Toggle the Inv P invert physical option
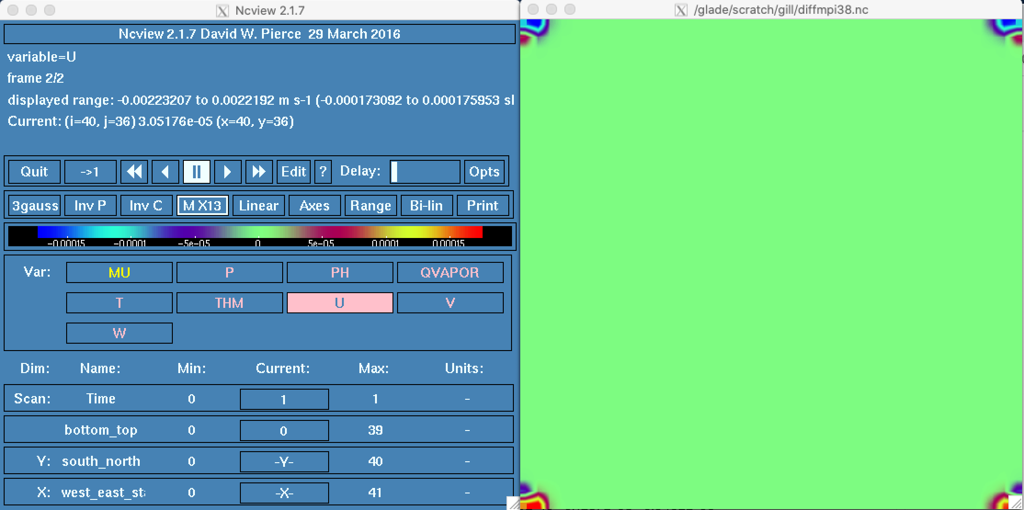The image size is (1024, 510). [90, 205]
